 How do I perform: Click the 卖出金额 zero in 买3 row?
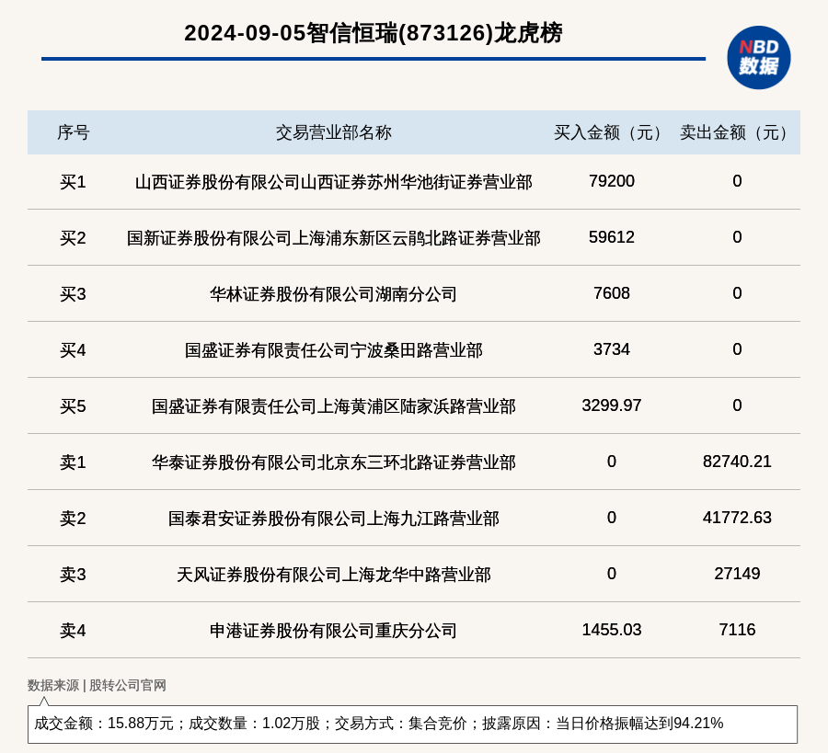coord(737,293)
